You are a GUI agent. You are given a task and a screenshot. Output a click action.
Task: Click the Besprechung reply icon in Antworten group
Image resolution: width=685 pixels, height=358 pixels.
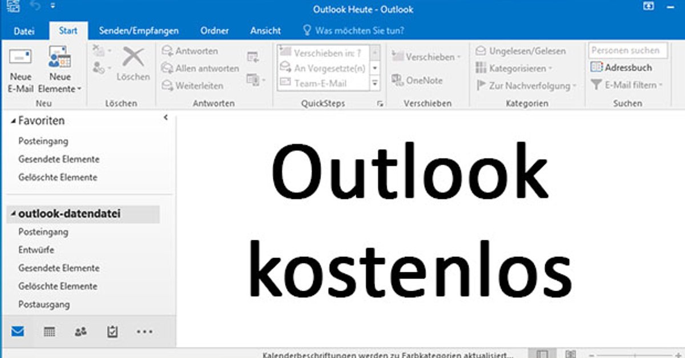(253, 57)
